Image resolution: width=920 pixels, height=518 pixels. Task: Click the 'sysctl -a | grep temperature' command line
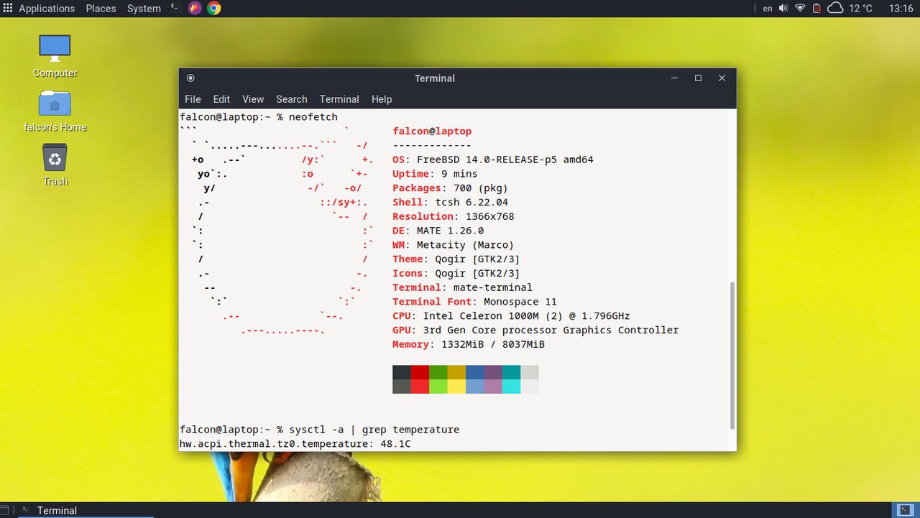(x=320, y=430)
